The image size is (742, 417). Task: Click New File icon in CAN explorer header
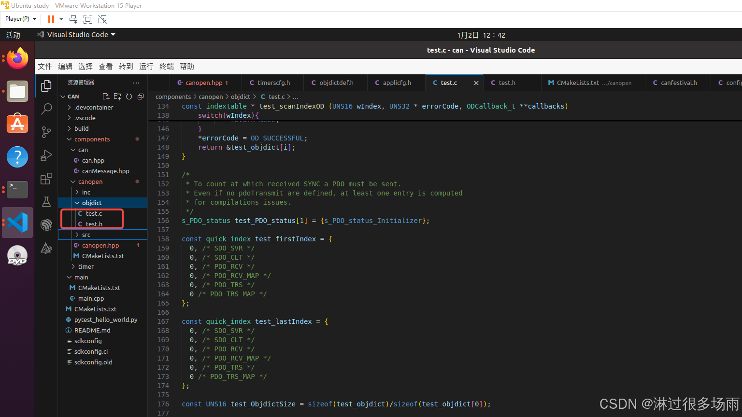106,97
